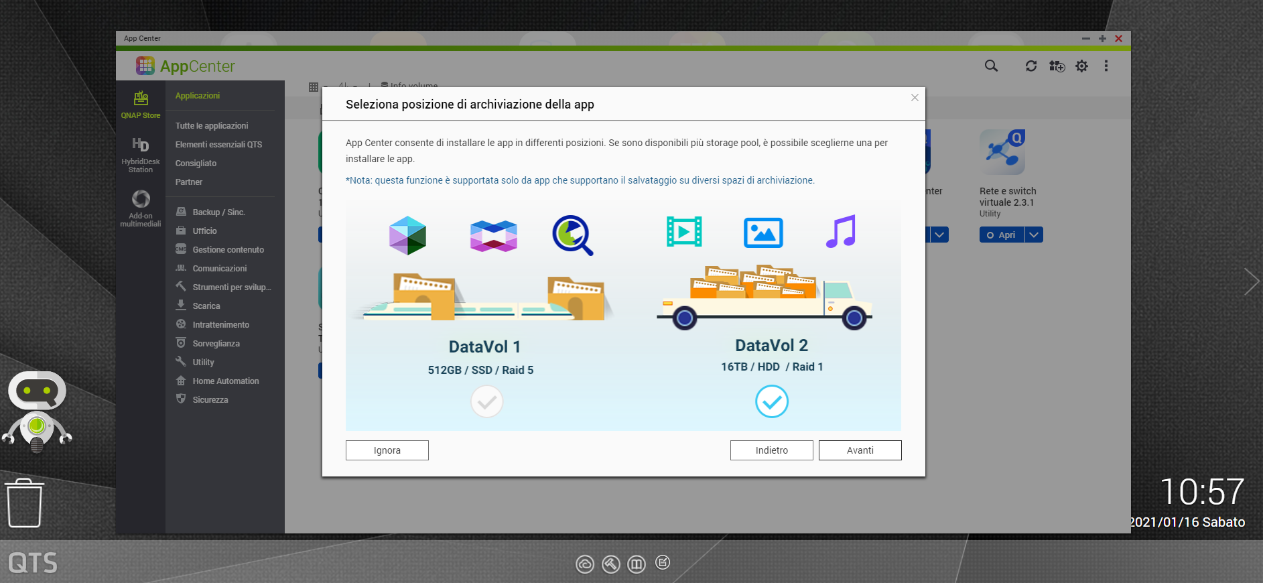Click Apri for Rete e switch virtuale

point(1002,235)
